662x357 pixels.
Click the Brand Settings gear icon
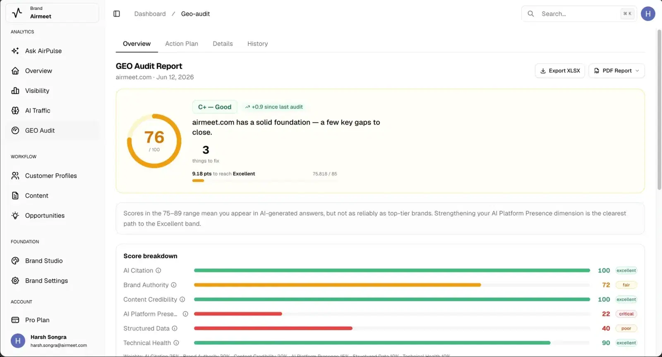tap(15, 281)
